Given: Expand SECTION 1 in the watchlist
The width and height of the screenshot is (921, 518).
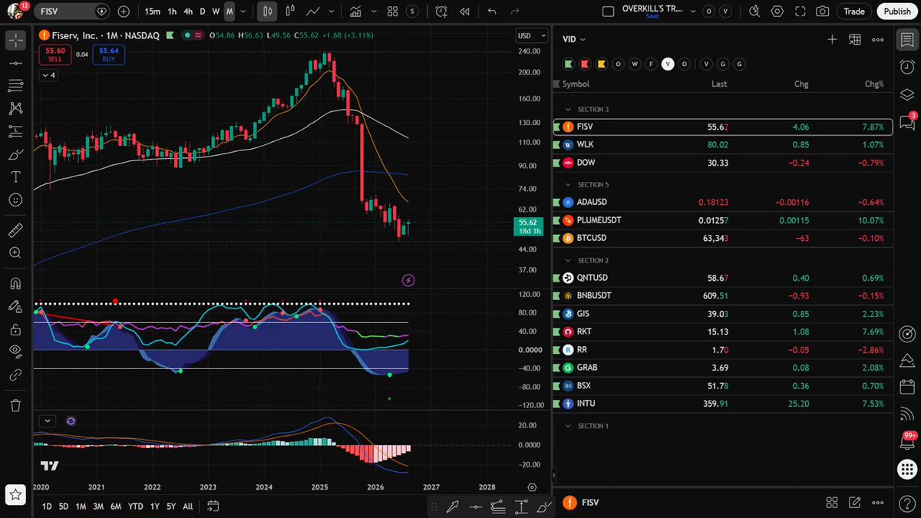Looking at the screenshot, I should click(x=568, y=426).
